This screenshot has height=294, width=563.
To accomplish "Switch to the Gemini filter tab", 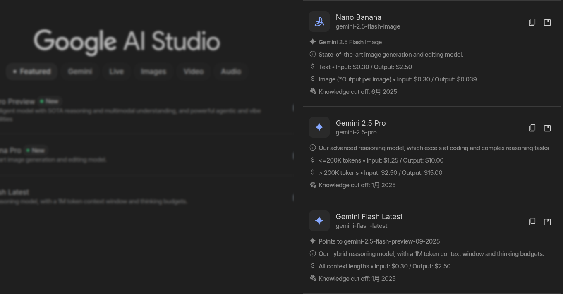I will (80, 72).
